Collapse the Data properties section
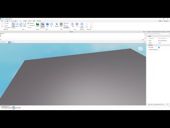This screenshot has width=170, height=128. 147,36
